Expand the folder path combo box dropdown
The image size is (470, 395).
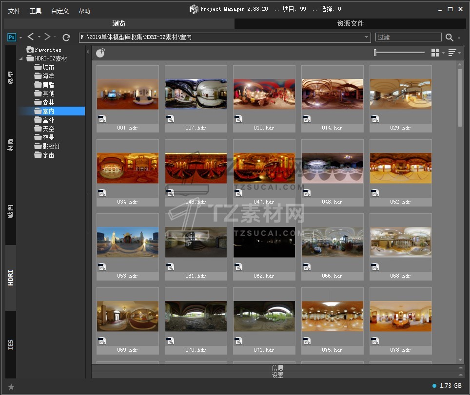366,37
